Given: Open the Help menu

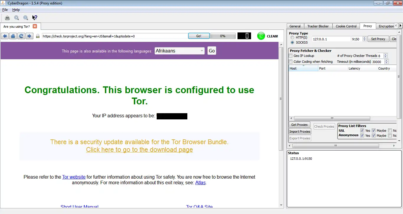Looking at the screenshot, I should pyautogui.click(x=16, y=10).
